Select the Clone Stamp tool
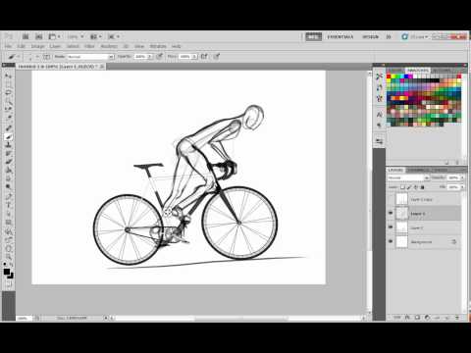 [8, 145]
